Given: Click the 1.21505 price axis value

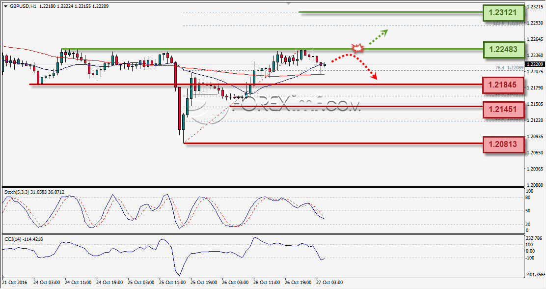Looking at the screenshot, I should pyautogui.click(x=536, y=104).
